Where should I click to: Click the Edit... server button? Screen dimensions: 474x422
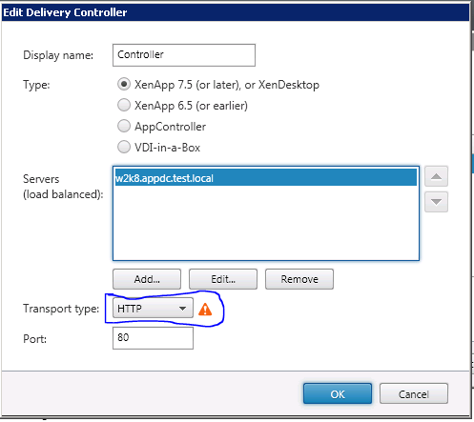[x=223, y=279]
